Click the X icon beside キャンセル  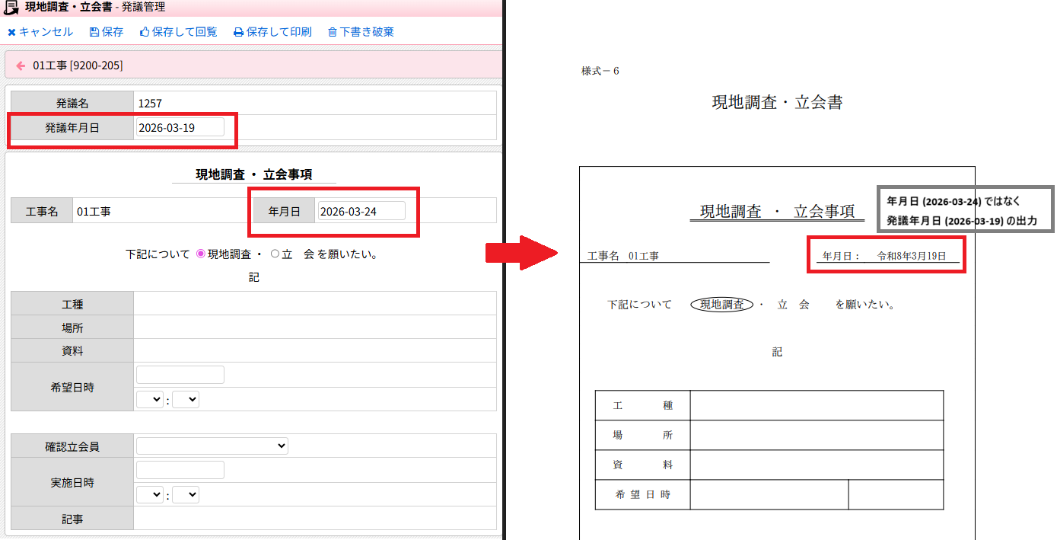click(x=11, y=32)
